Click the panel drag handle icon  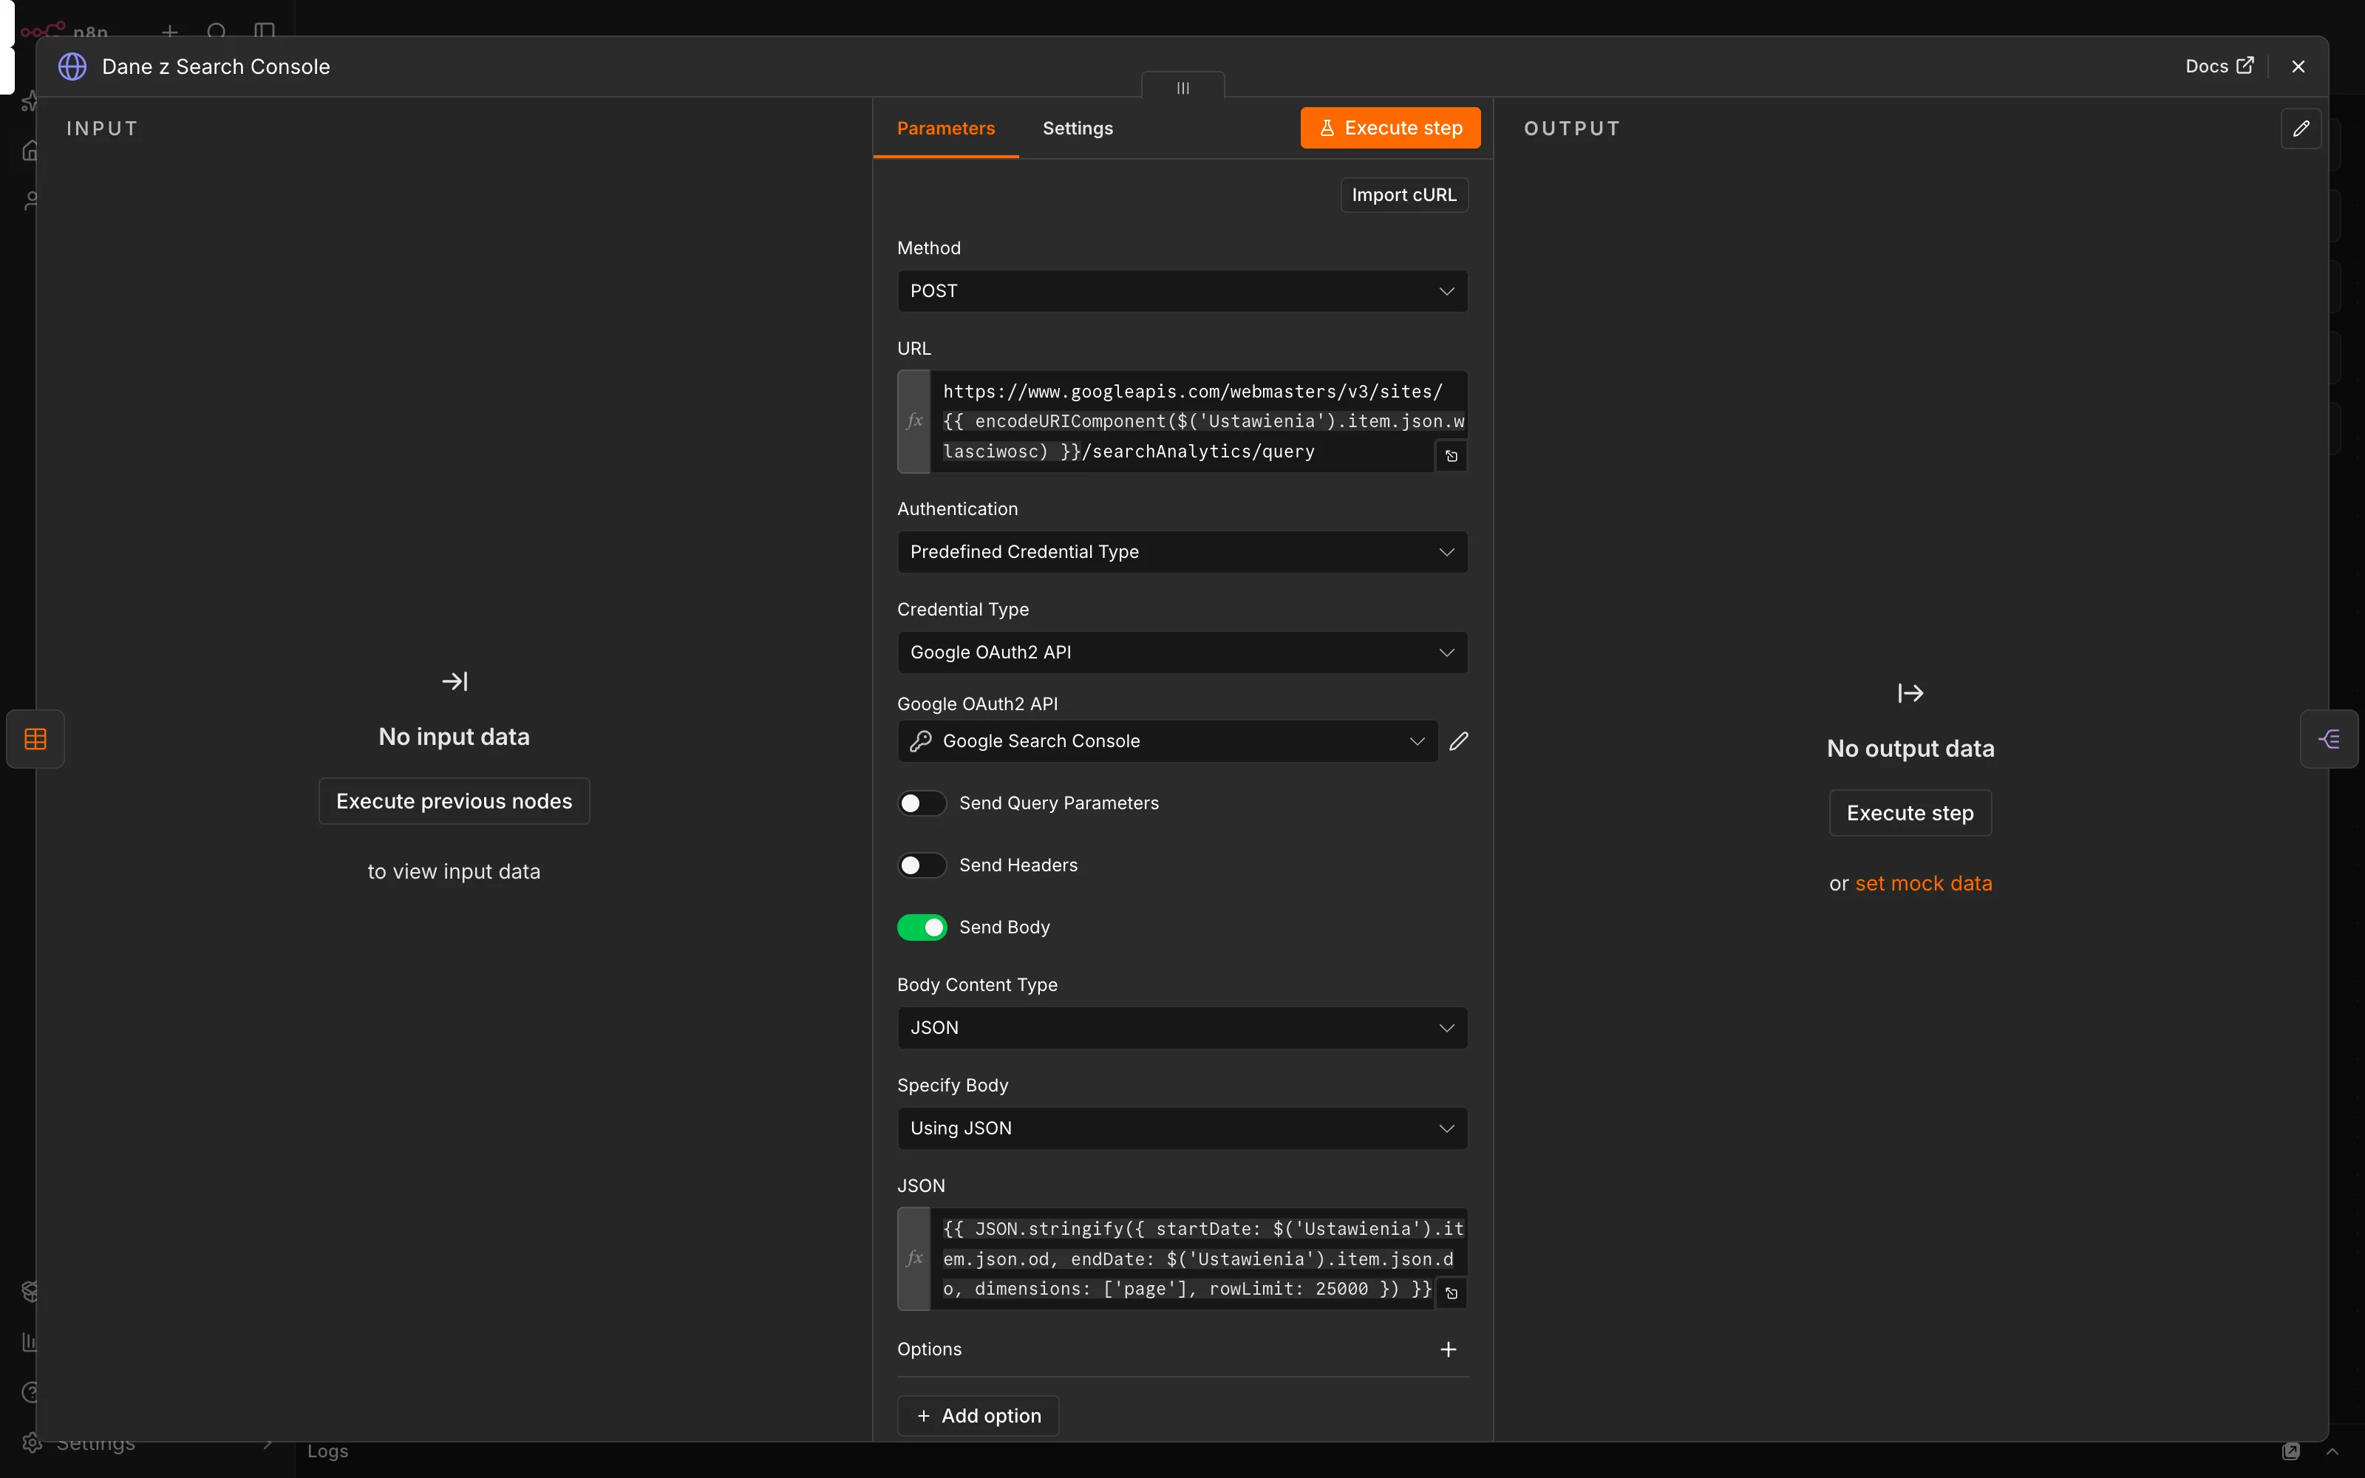tap(1182, 88)
